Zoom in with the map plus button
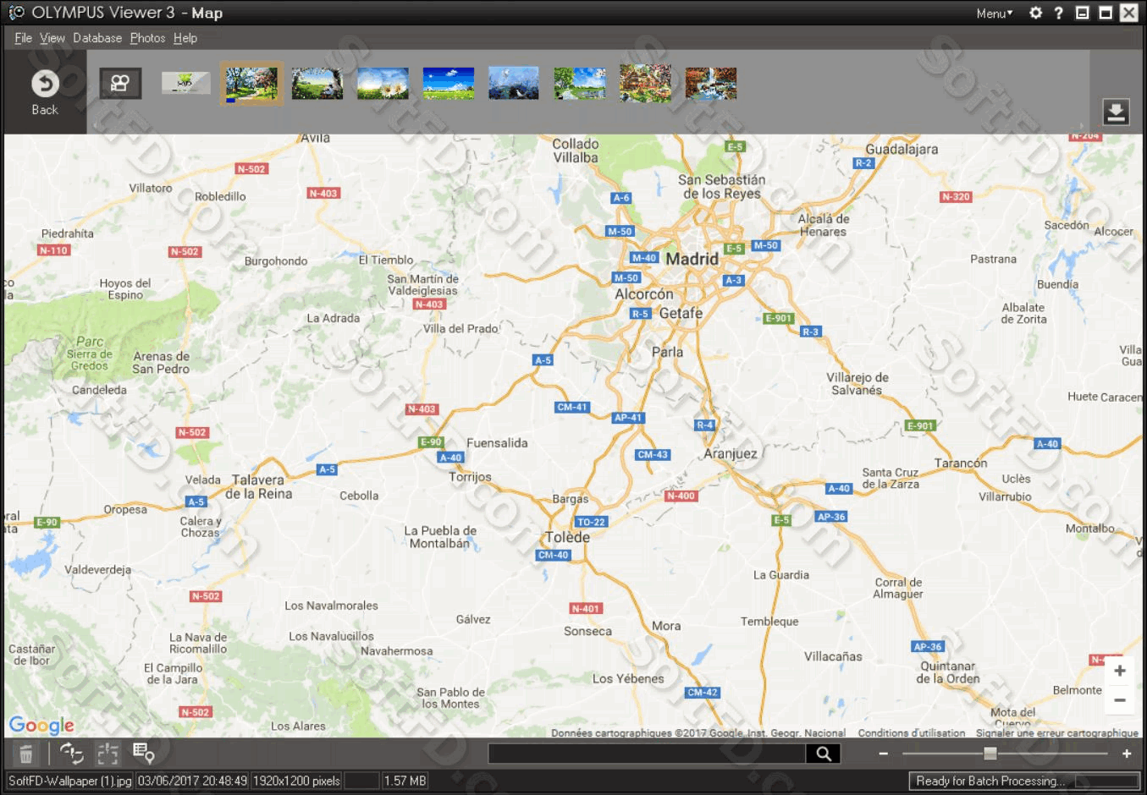The image size is (1147, 795). coord(1119,671)
